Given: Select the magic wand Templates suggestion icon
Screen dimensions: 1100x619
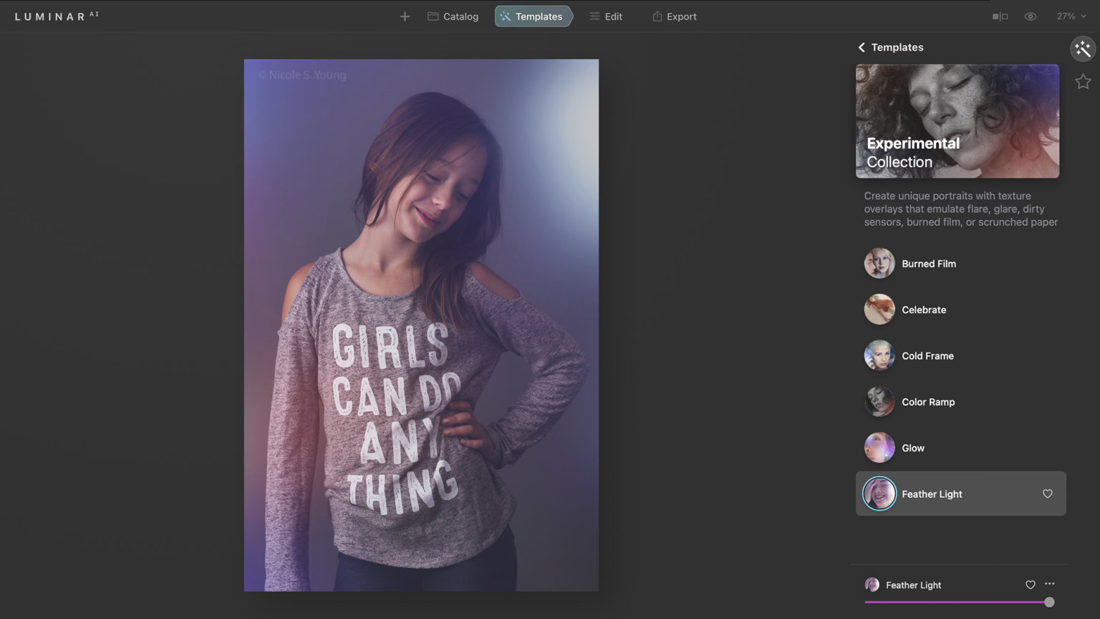Looking at the screenshot, I should click(1082, 49).
